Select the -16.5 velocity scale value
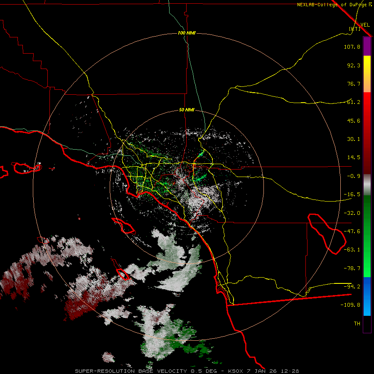The image size is (374, 374). coord(352,194)
